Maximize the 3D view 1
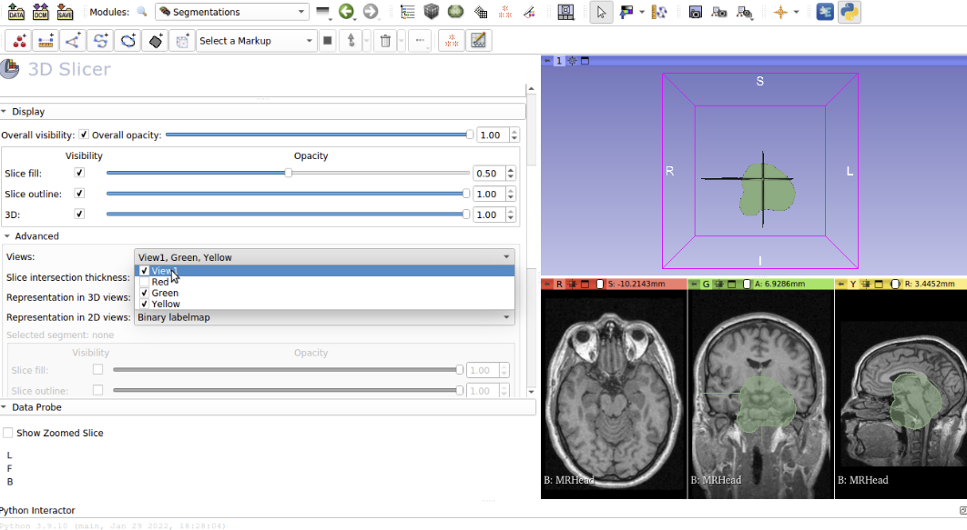This screenshot has height=530, width=967. click(x=585, y=60)
